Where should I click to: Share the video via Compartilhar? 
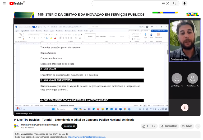pyautogui.click(x=169, y=126)
